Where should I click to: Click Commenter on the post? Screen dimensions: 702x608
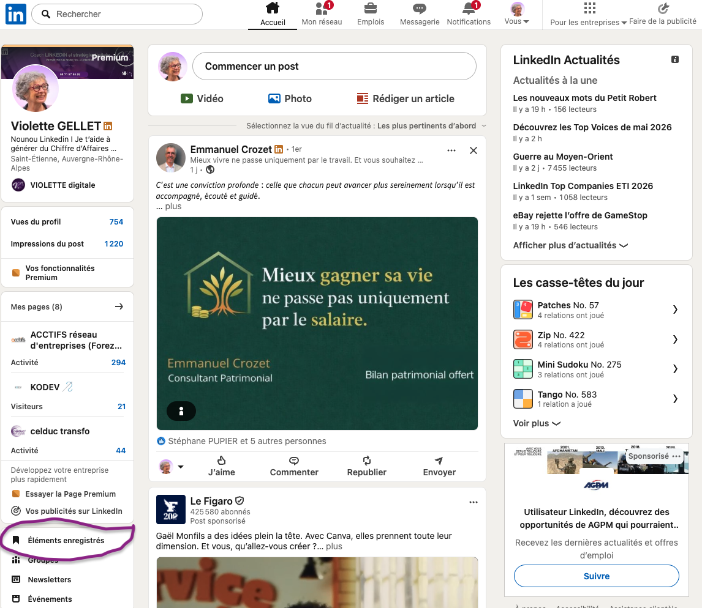tap(293, 467)
